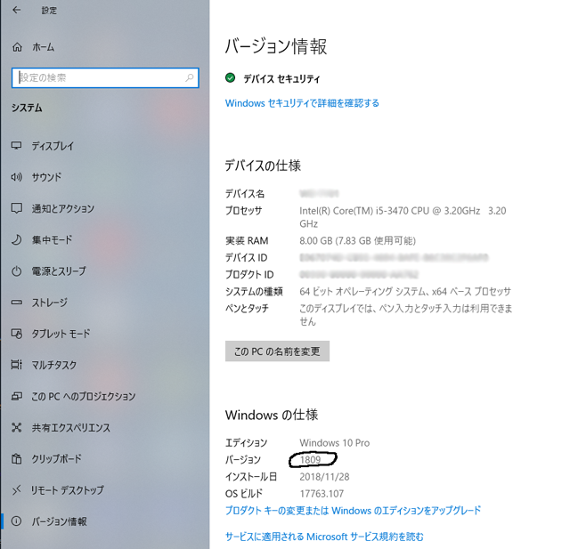The height and width of the screenshot is (549, 570).
Task: Click the デバイス セキュリティ heading
Action: [281, 79]
